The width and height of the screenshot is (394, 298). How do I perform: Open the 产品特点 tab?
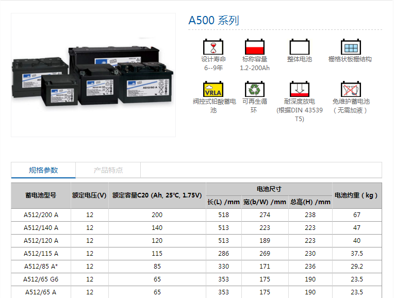108,170
